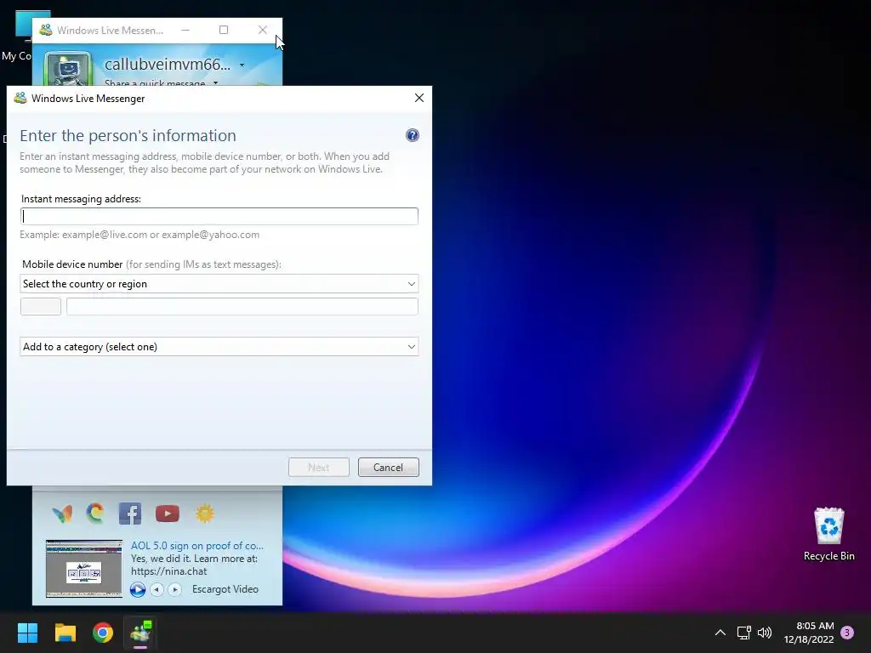The width and height of the screenshot is (871, 653).
Task: Open File Explorer from the taskbar
Action: click(65, 633)
